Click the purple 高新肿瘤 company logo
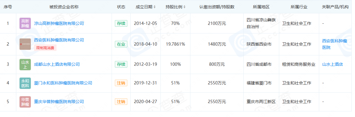Screen dimensions: 355x117 pos(25,23)
